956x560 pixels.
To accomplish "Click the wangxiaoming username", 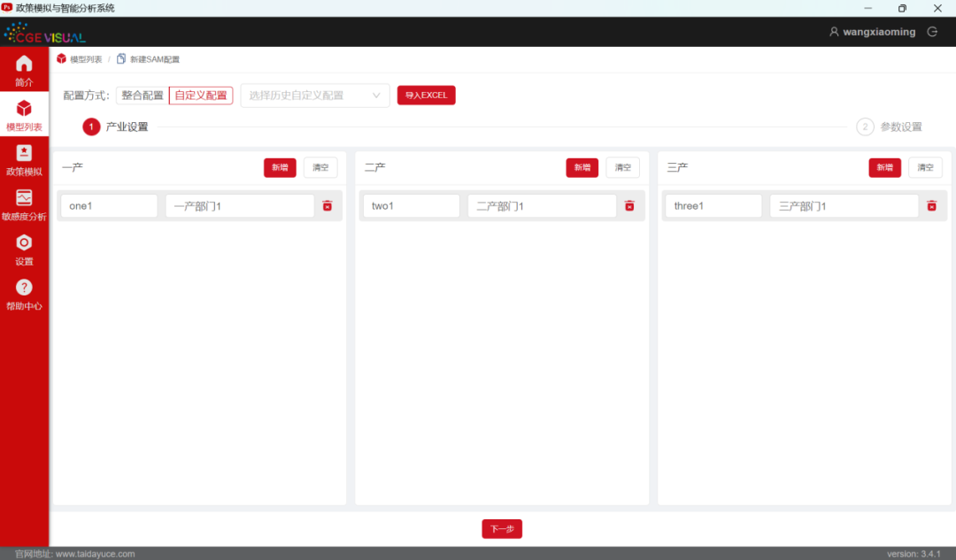I will click(879, 32).
